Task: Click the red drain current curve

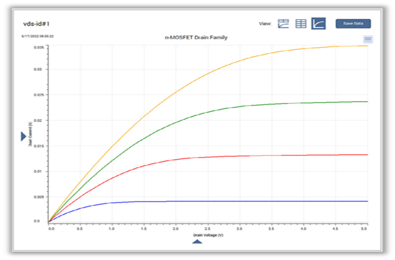Action: 176,160
